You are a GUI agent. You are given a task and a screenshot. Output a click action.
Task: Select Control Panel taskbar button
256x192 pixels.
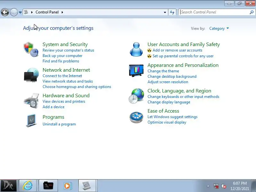[x=87, y=186]
